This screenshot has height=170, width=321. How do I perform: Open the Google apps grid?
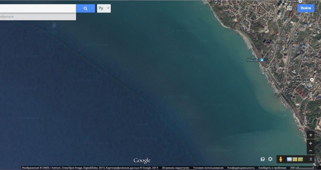(289, 8)
